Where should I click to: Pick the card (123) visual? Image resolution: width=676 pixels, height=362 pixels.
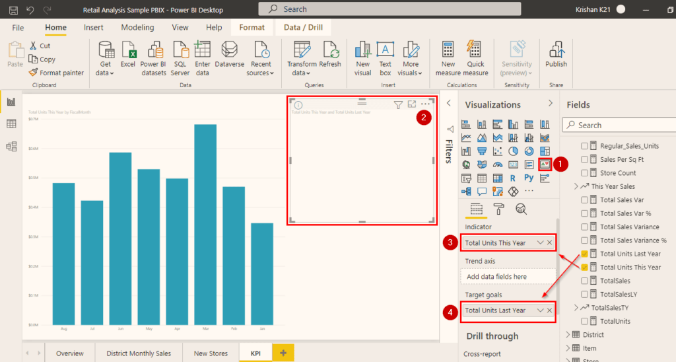[x=513, y=165]
